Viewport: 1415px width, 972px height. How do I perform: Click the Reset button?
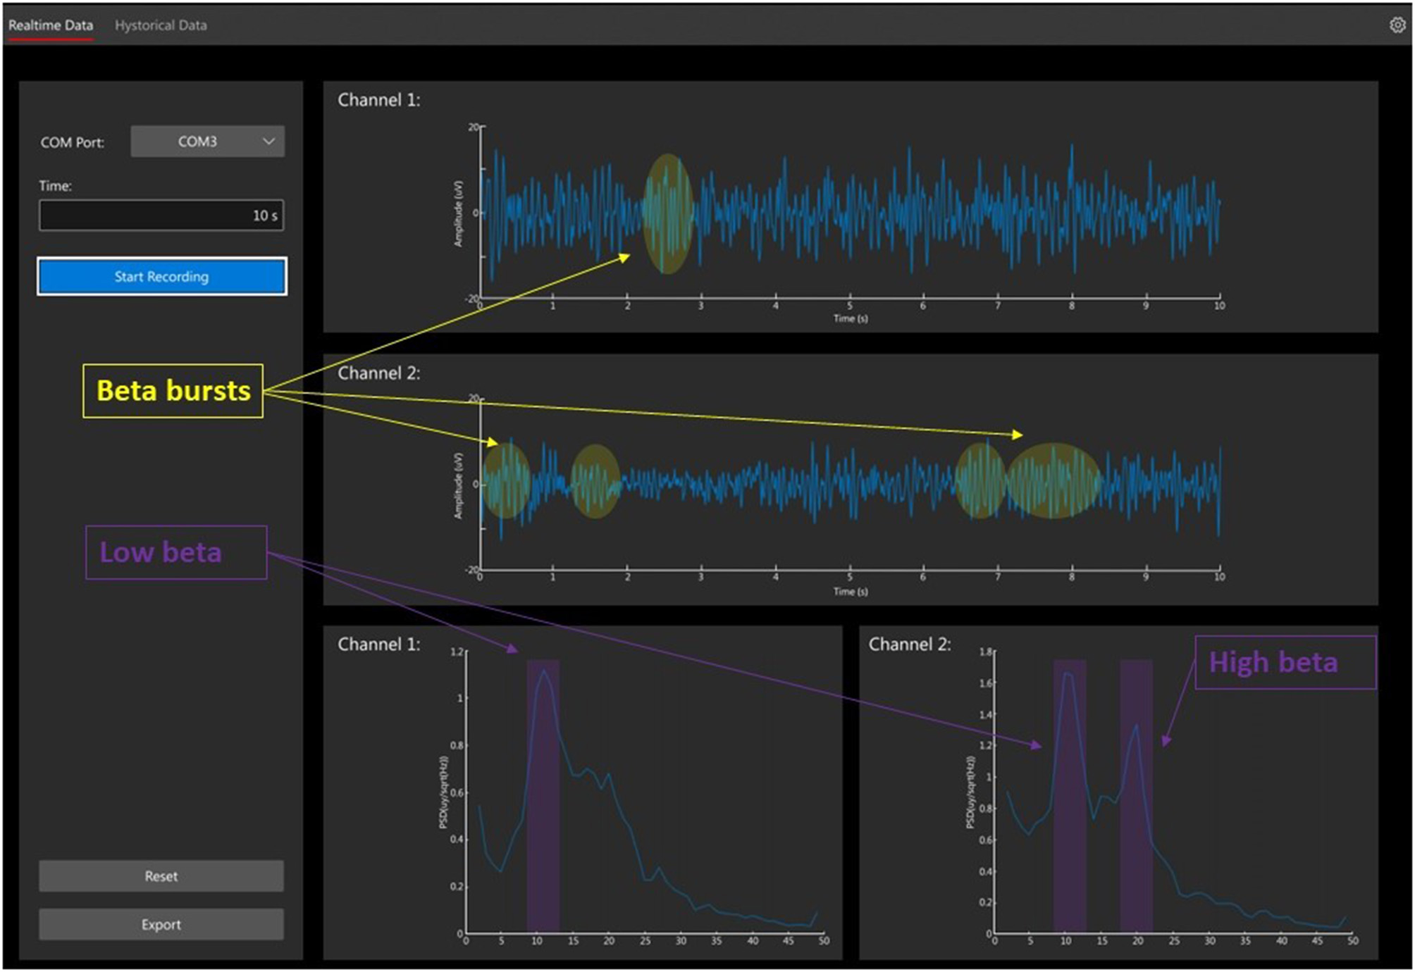pos(161,876)
